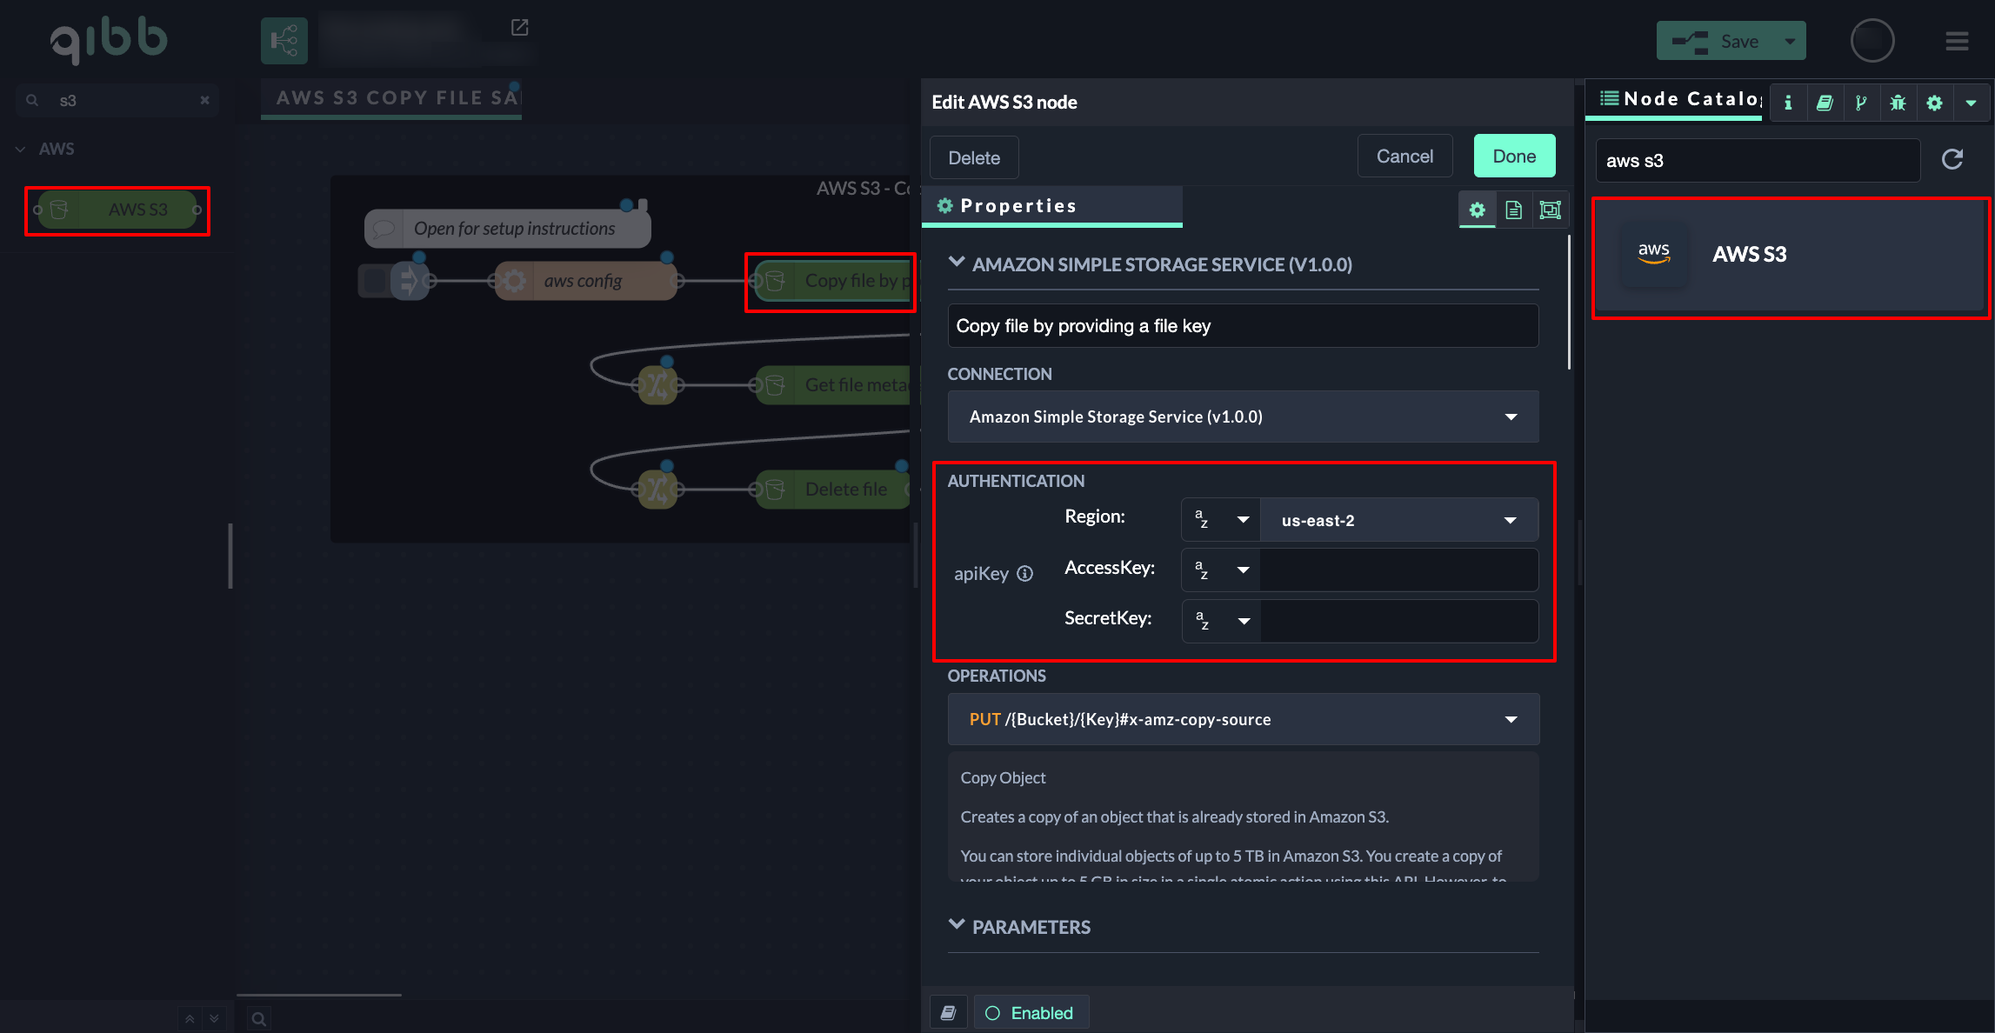The image size is (1995, 1033).
Task: Open the hamburger main menu
Action: point(1957,41)
